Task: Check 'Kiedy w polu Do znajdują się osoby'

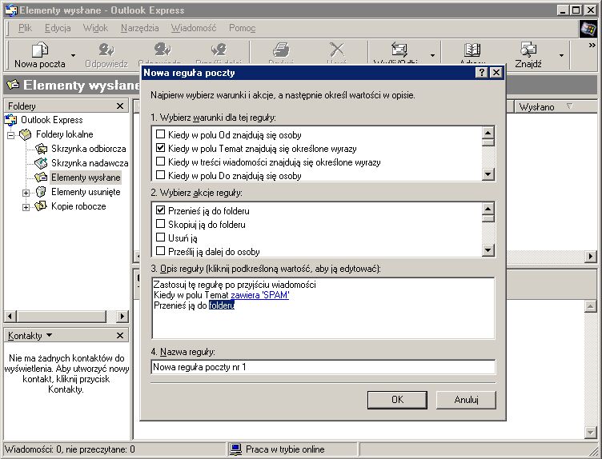Action: [160, 175]
